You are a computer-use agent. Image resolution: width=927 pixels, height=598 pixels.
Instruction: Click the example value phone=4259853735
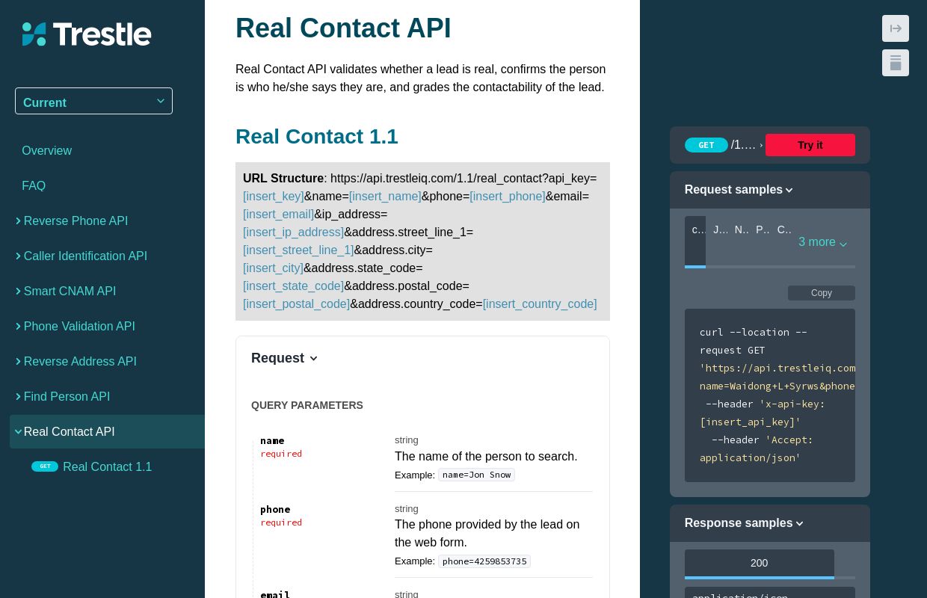(x=484, y=561)
